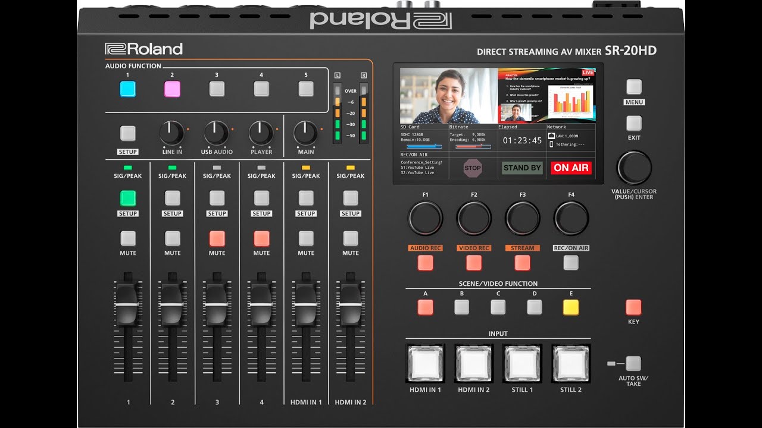762x428 pixels.
Task: Open channel 4 SETUP button
Action: [261, 198]
